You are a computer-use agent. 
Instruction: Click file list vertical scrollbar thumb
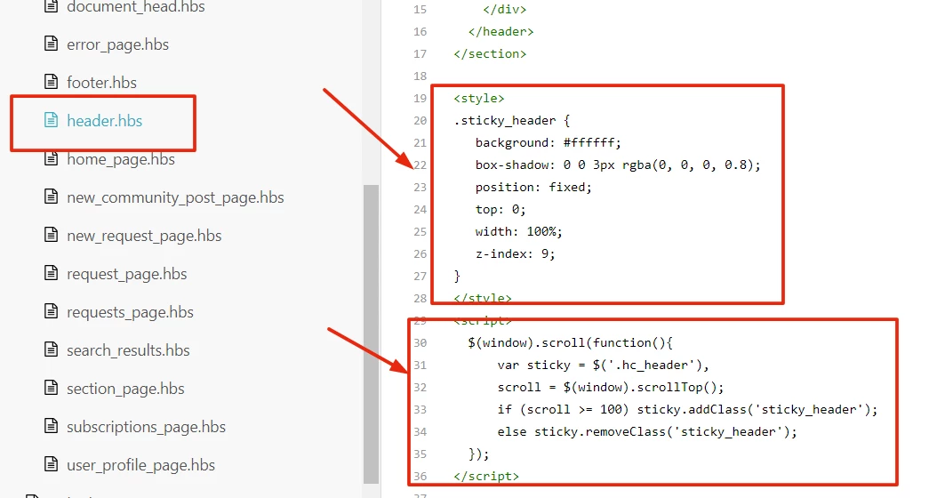tap(372, 334)
